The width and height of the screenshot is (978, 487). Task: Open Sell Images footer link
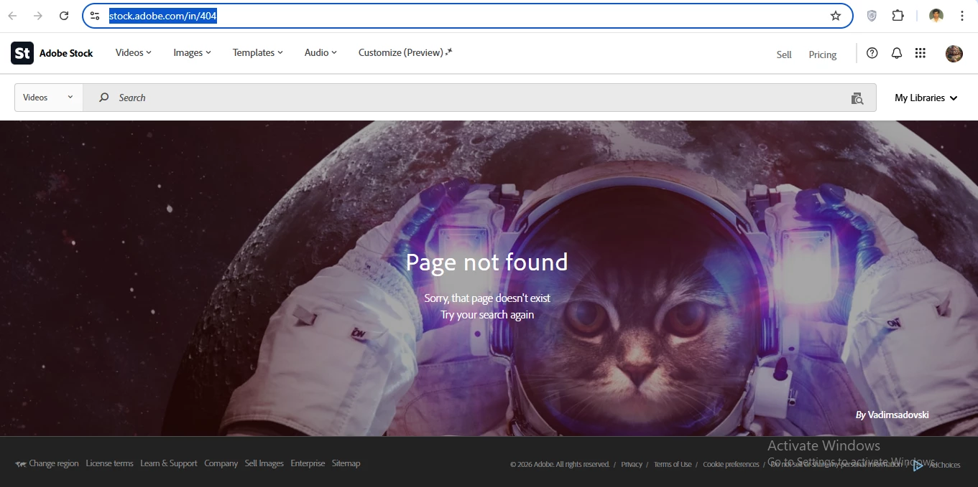pos(264,463)
